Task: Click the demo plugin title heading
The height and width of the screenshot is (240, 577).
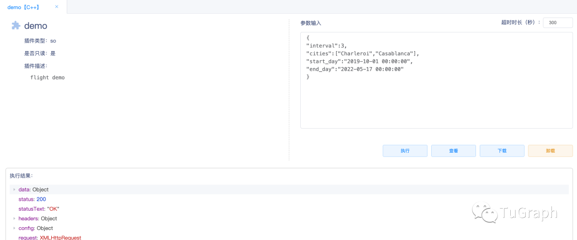Action: 36,26
